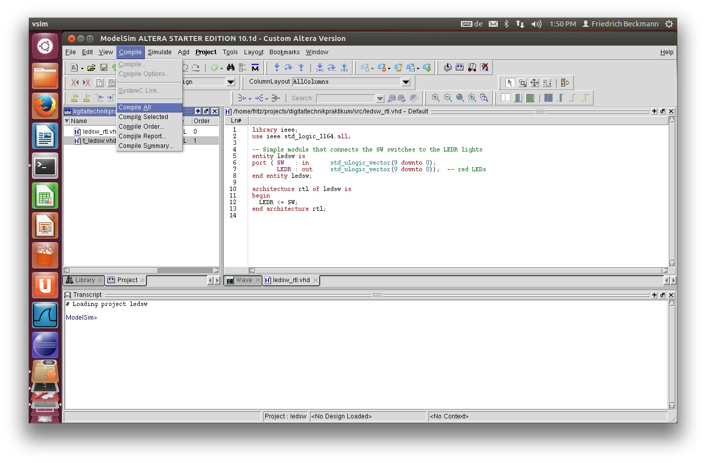Click the ModelSim 'M' toolbar icon

point(255,67)
